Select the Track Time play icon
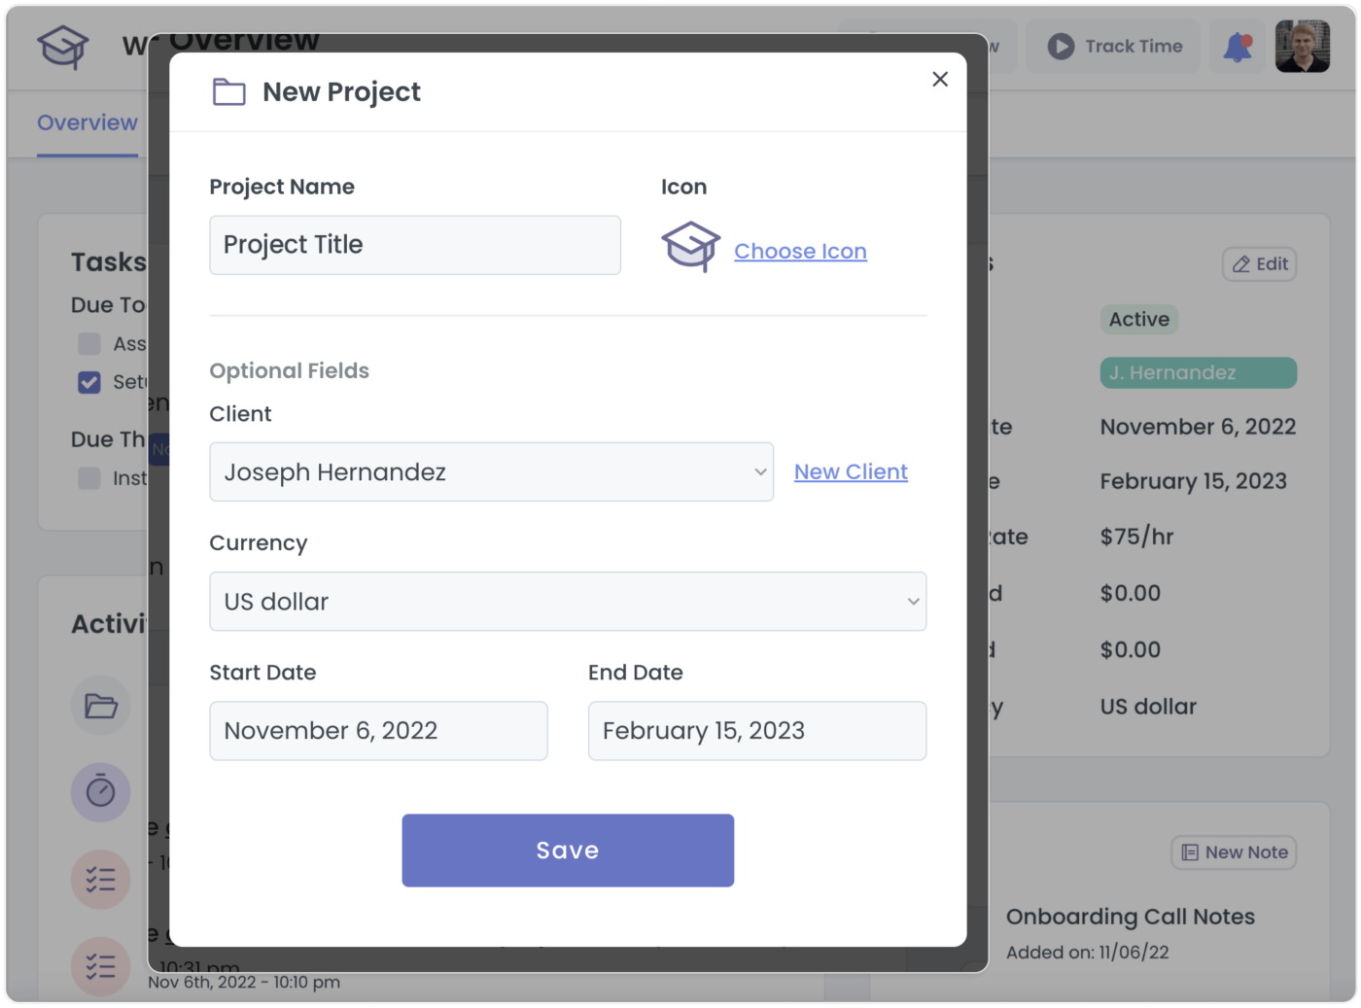The width and height of the screenshot is (1361, 1008). pos(1059,46)
